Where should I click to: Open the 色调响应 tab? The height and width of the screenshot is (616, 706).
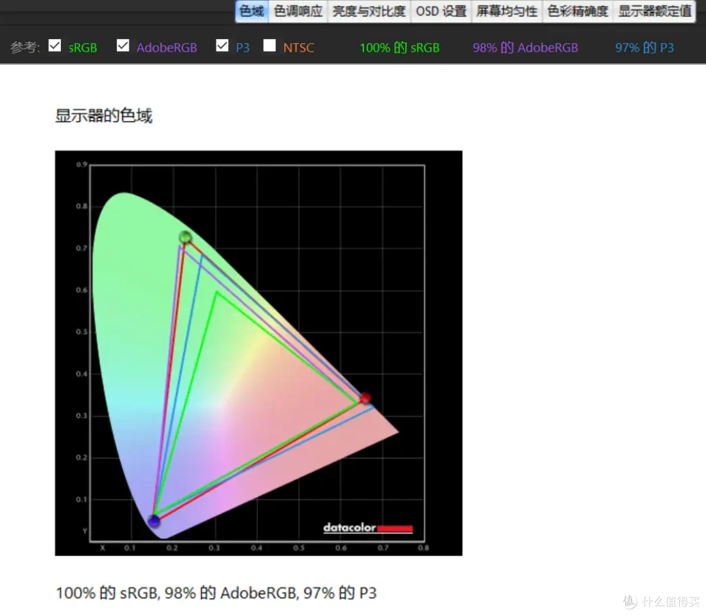click(x=298, y=11)
